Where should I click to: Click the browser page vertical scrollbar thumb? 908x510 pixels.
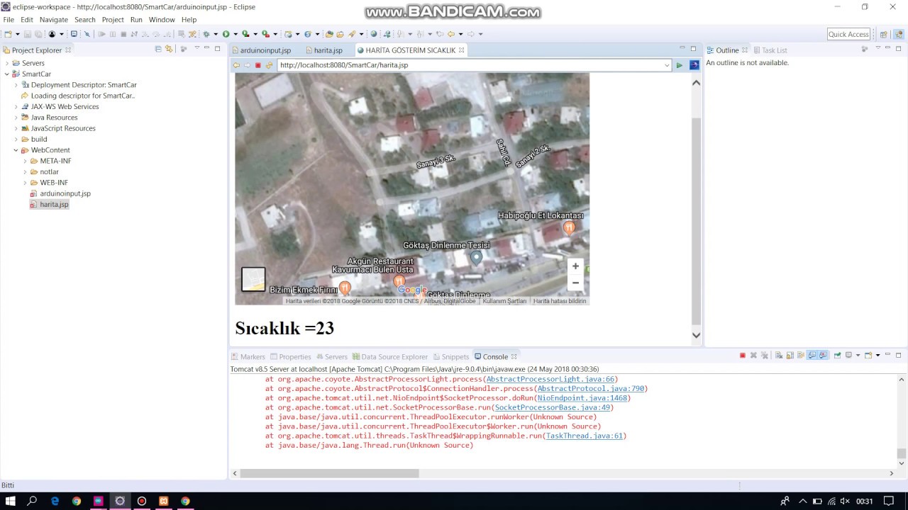pyautogui.click(x=697, y=220)
